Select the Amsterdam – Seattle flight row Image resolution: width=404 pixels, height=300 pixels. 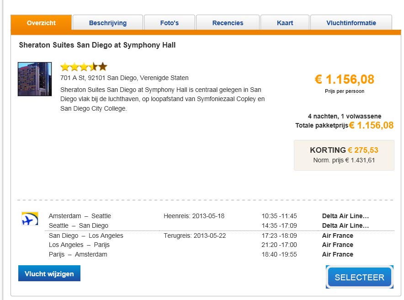[x=80, y=216]
